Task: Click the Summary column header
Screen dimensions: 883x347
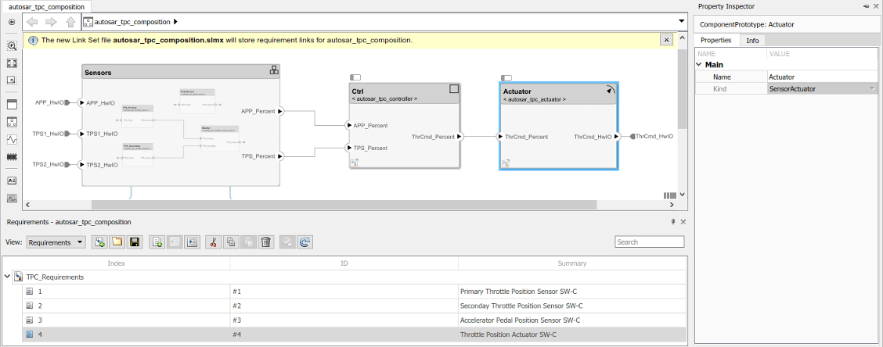Action: 572,263
